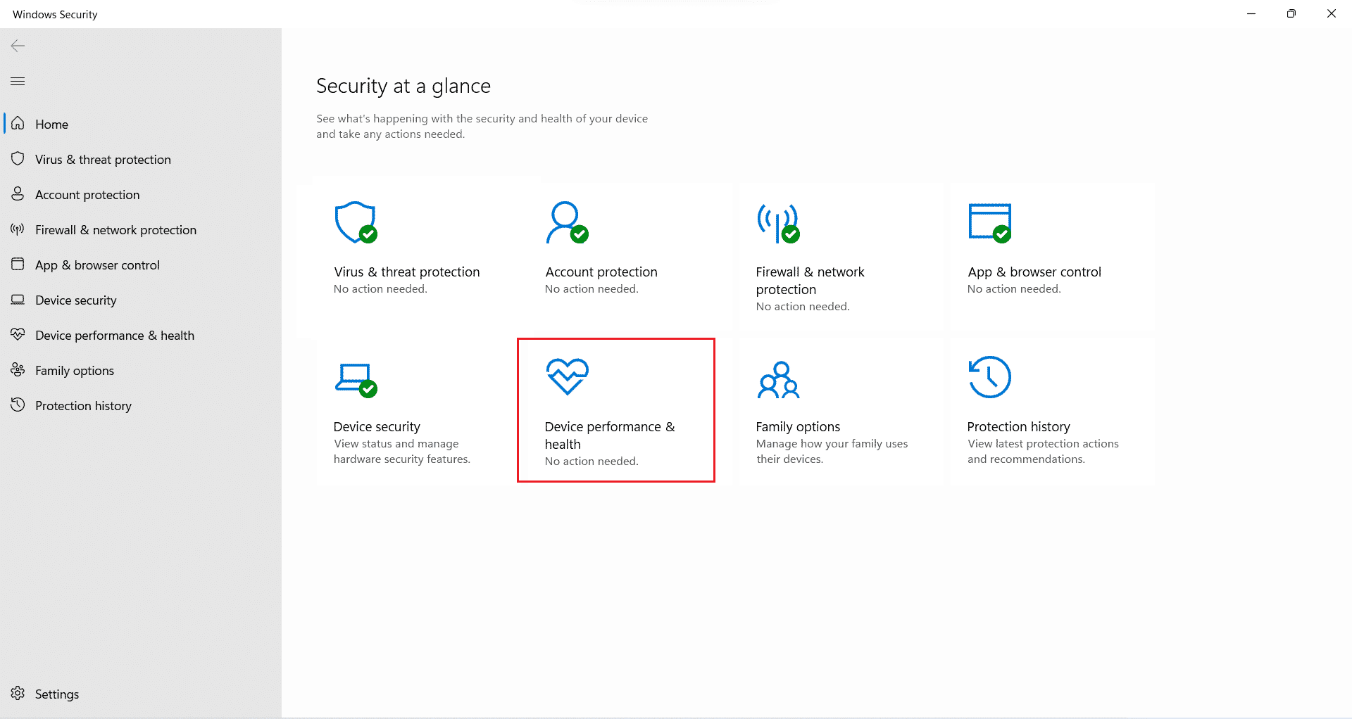
Task: Toggle the hamburger navigation menu
Action: [x=18, y=82]
